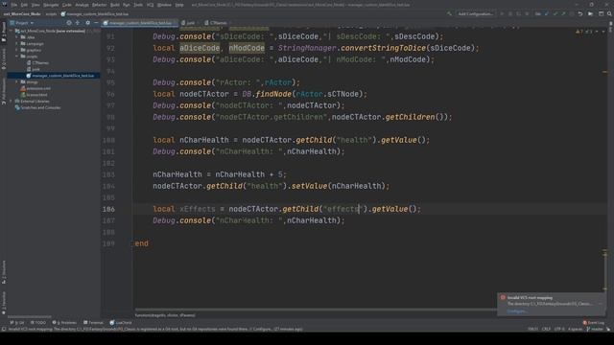
Task: Select junk file in project tree
Action: [34, 69]
